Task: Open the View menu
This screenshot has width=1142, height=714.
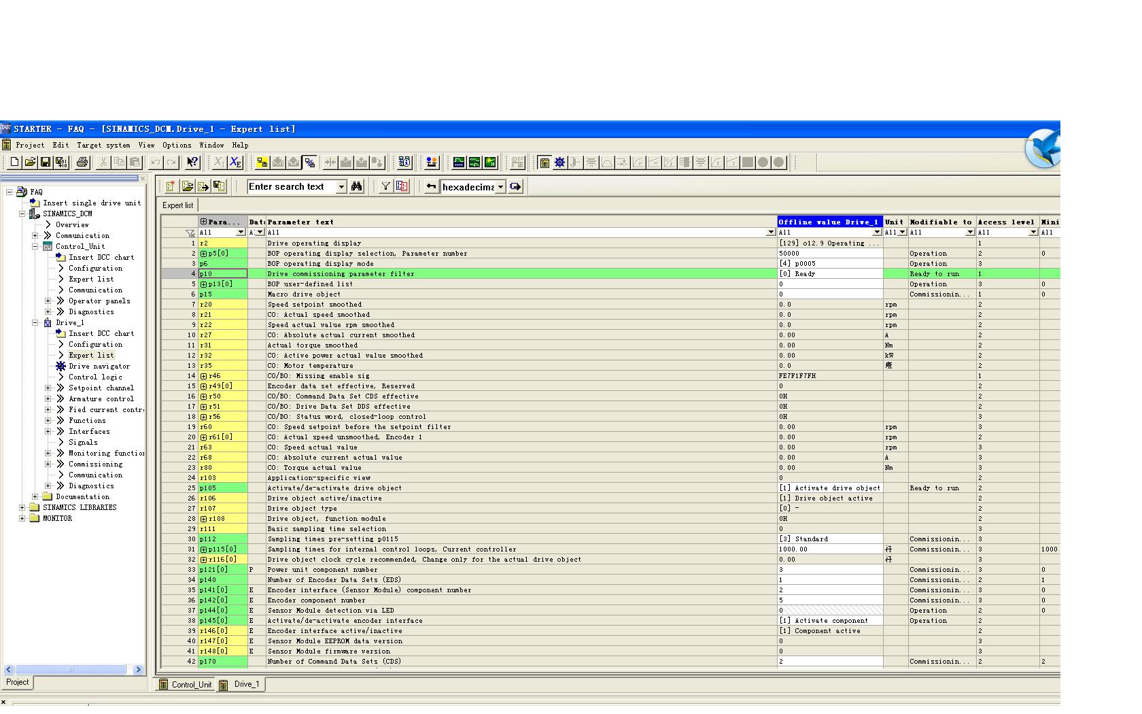Action: pyautogui.click(x=146, y=145)
